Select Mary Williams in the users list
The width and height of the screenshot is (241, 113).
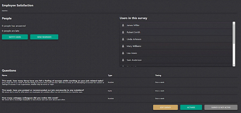176,46
